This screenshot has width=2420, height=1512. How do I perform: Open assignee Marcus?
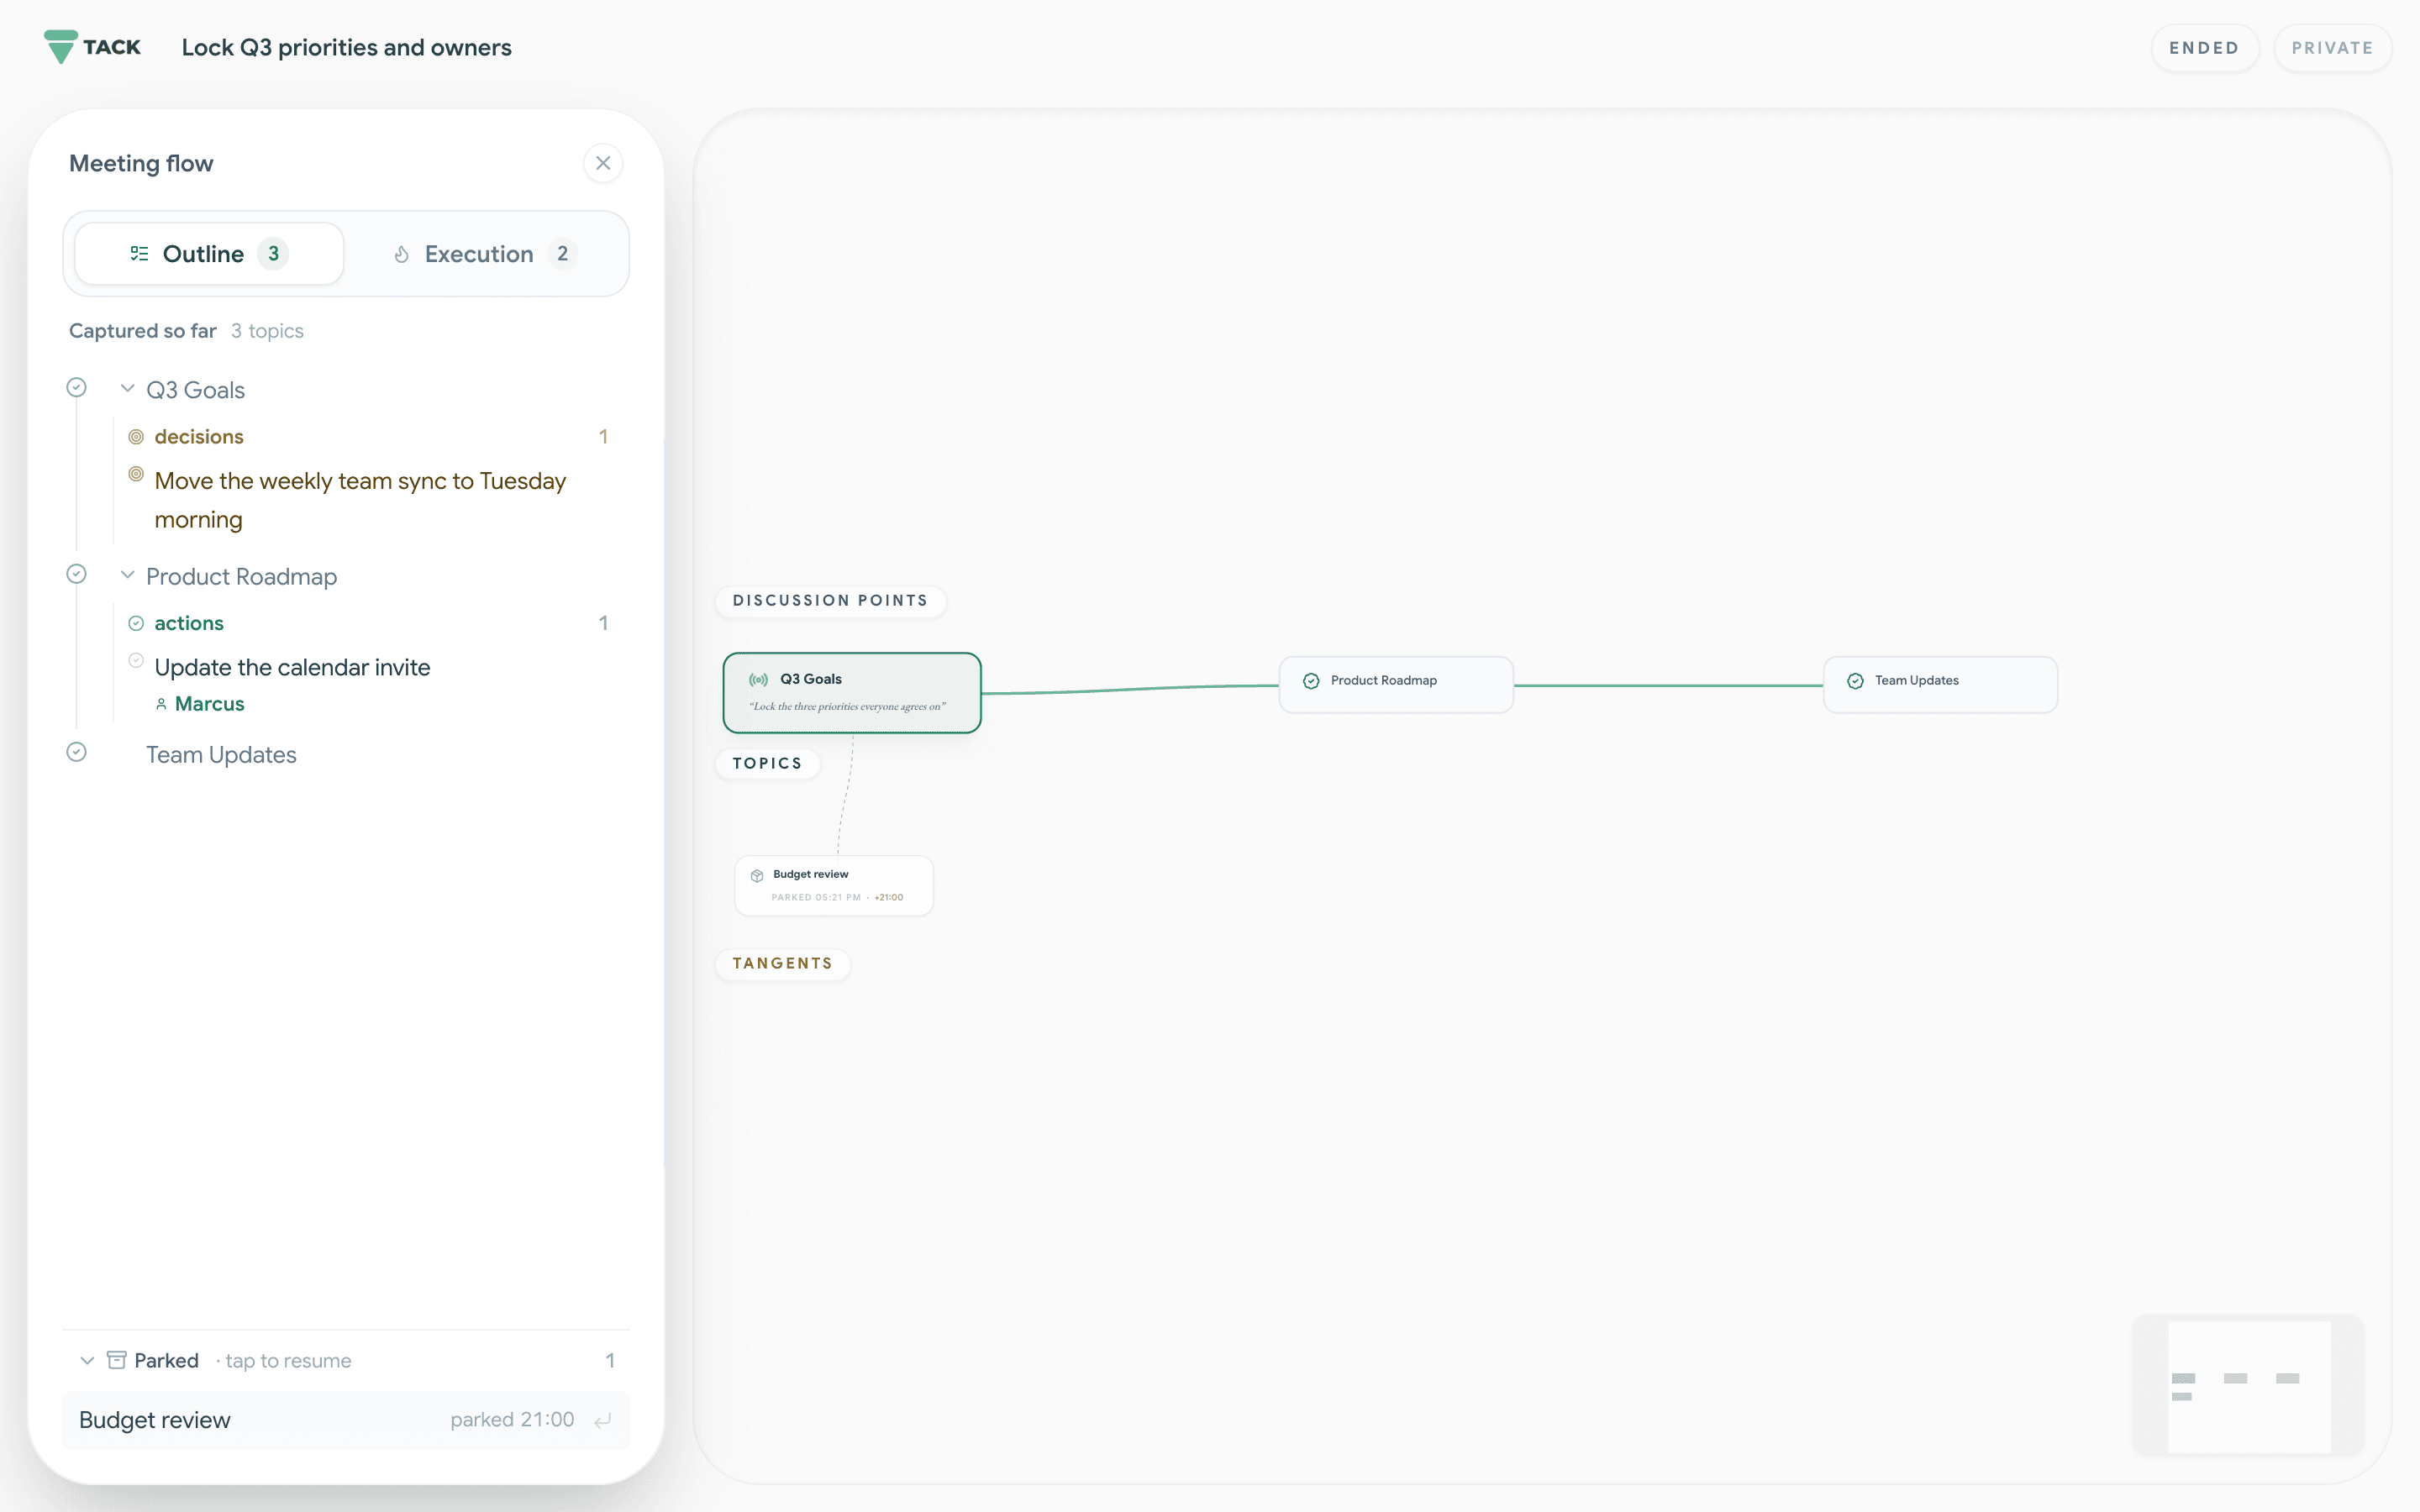pos(209,704)
